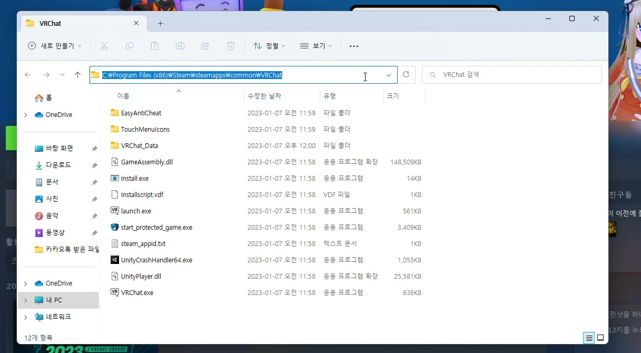This screenshot has height=353, width=641.
Task: Click the launch.exe VR icon
Action: (x=115, y=211)
